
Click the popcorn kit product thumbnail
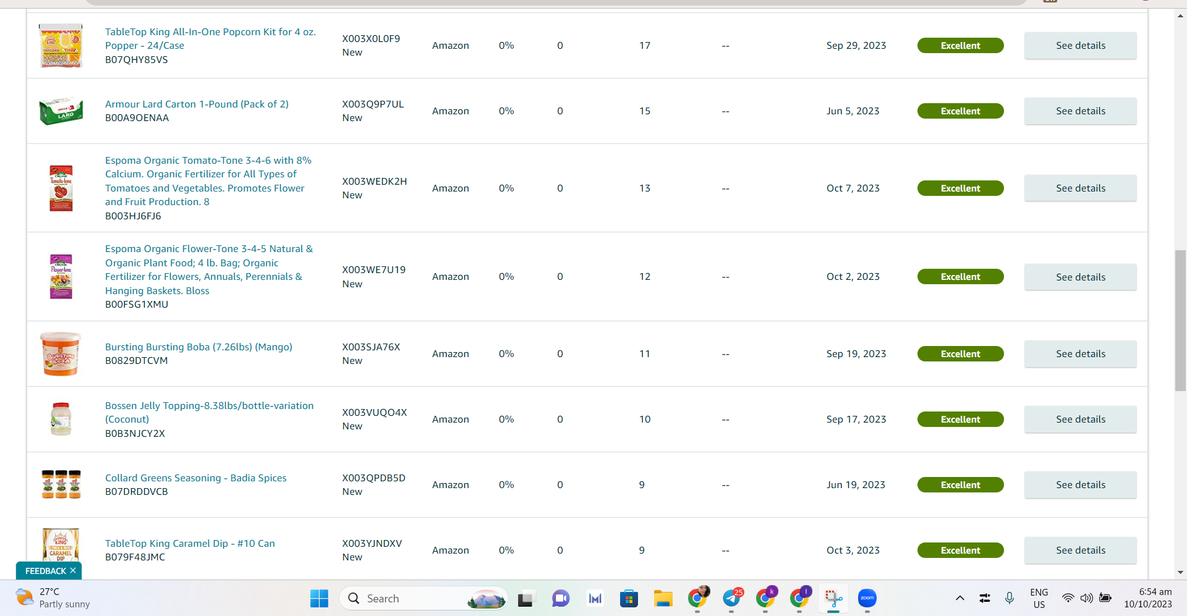pos(61,46)
